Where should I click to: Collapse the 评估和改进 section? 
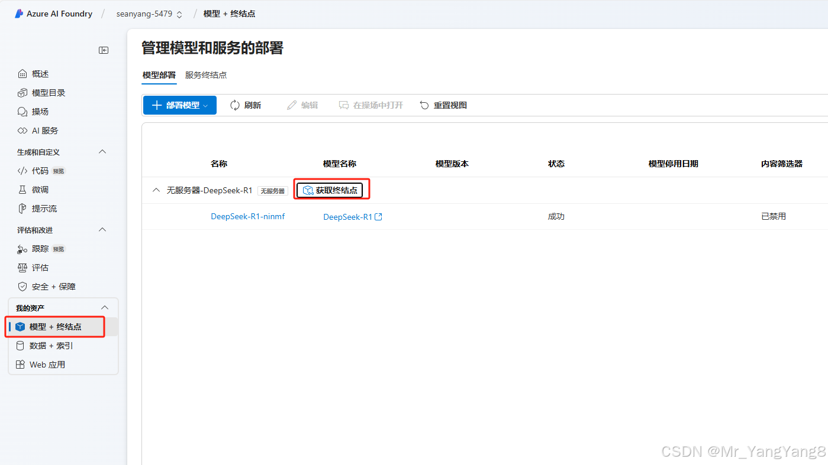(102, 230)
